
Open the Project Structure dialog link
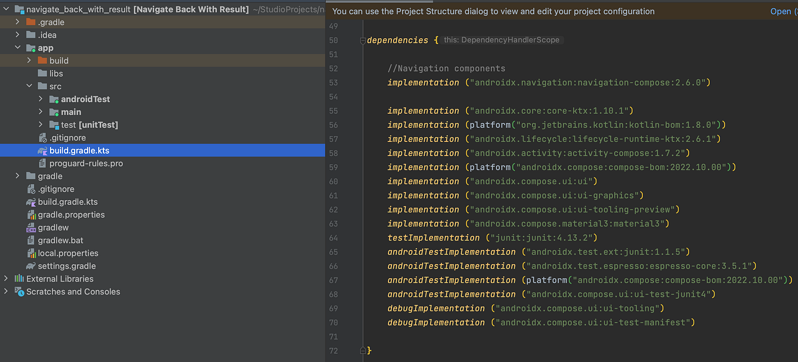[x=780, y=11]
